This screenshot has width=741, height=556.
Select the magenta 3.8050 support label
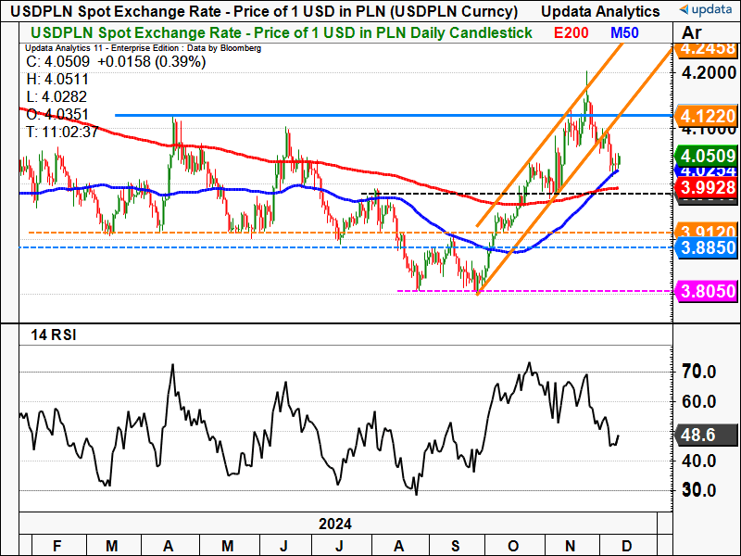(707, 291)
